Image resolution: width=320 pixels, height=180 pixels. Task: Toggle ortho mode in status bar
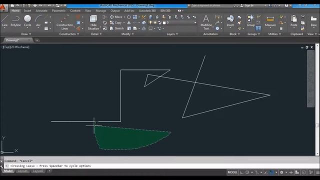click(241, 172)
